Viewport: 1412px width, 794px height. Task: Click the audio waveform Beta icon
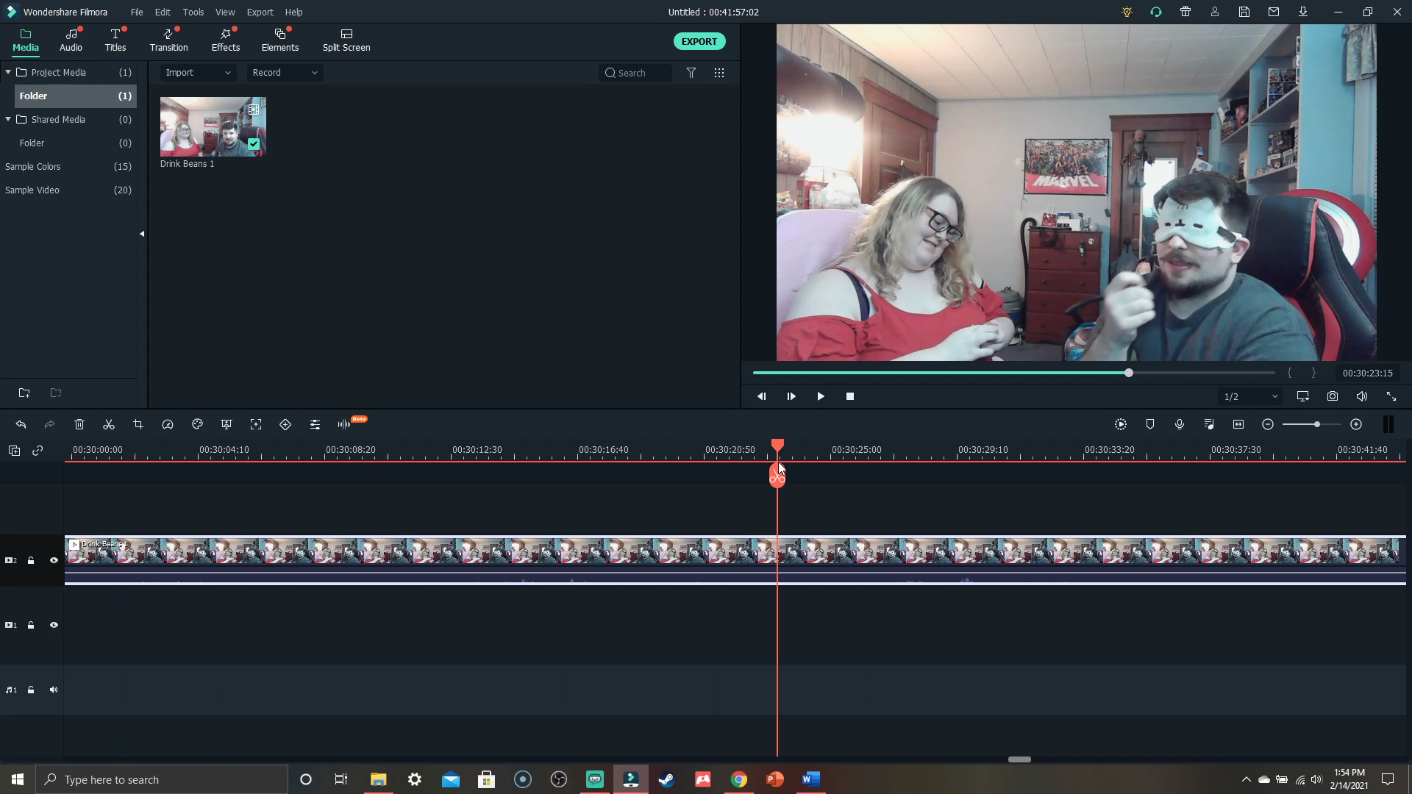(x=344, y=425)
